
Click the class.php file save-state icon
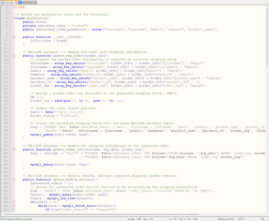(2, 2)
